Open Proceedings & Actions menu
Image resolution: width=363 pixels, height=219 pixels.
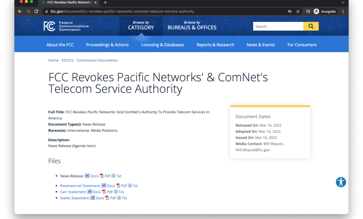tap(108, 45)
